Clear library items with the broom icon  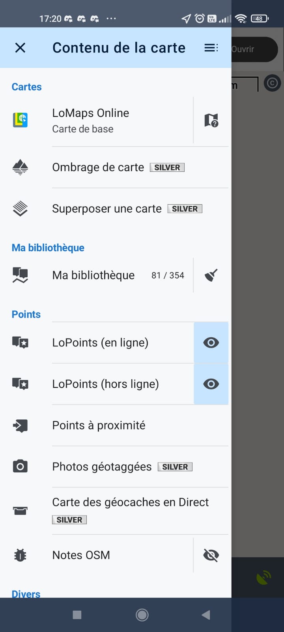211,275
